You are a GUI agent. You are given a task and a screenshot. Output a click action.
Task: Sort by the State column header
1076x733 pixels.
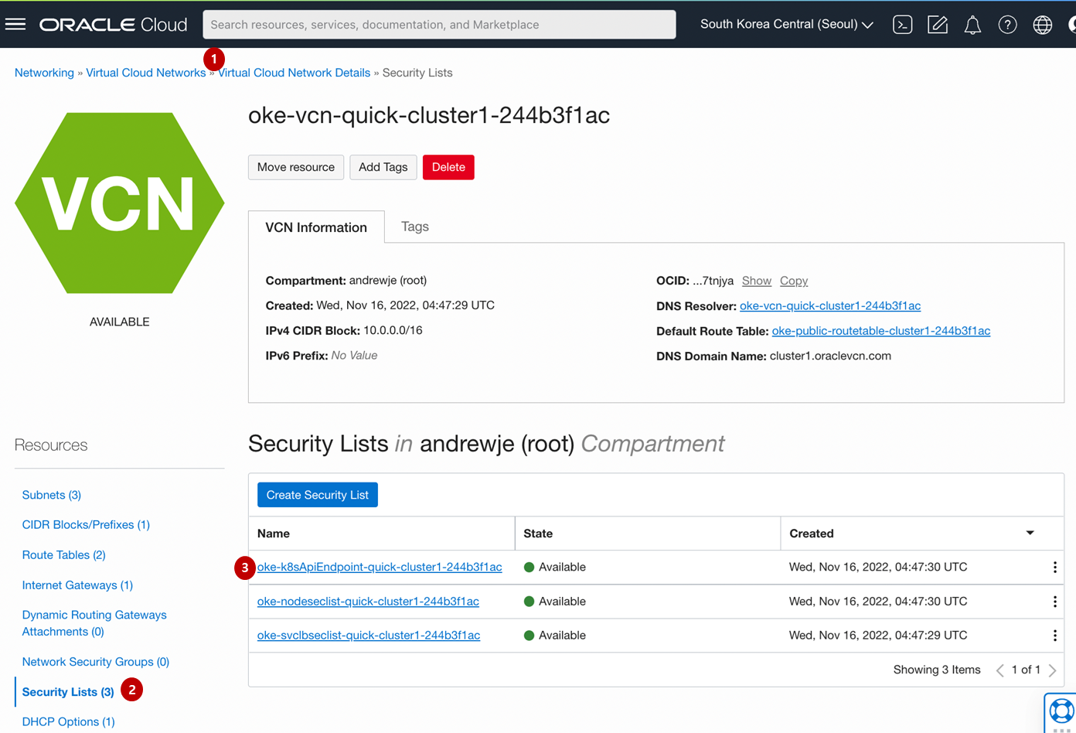coord(538,534)
